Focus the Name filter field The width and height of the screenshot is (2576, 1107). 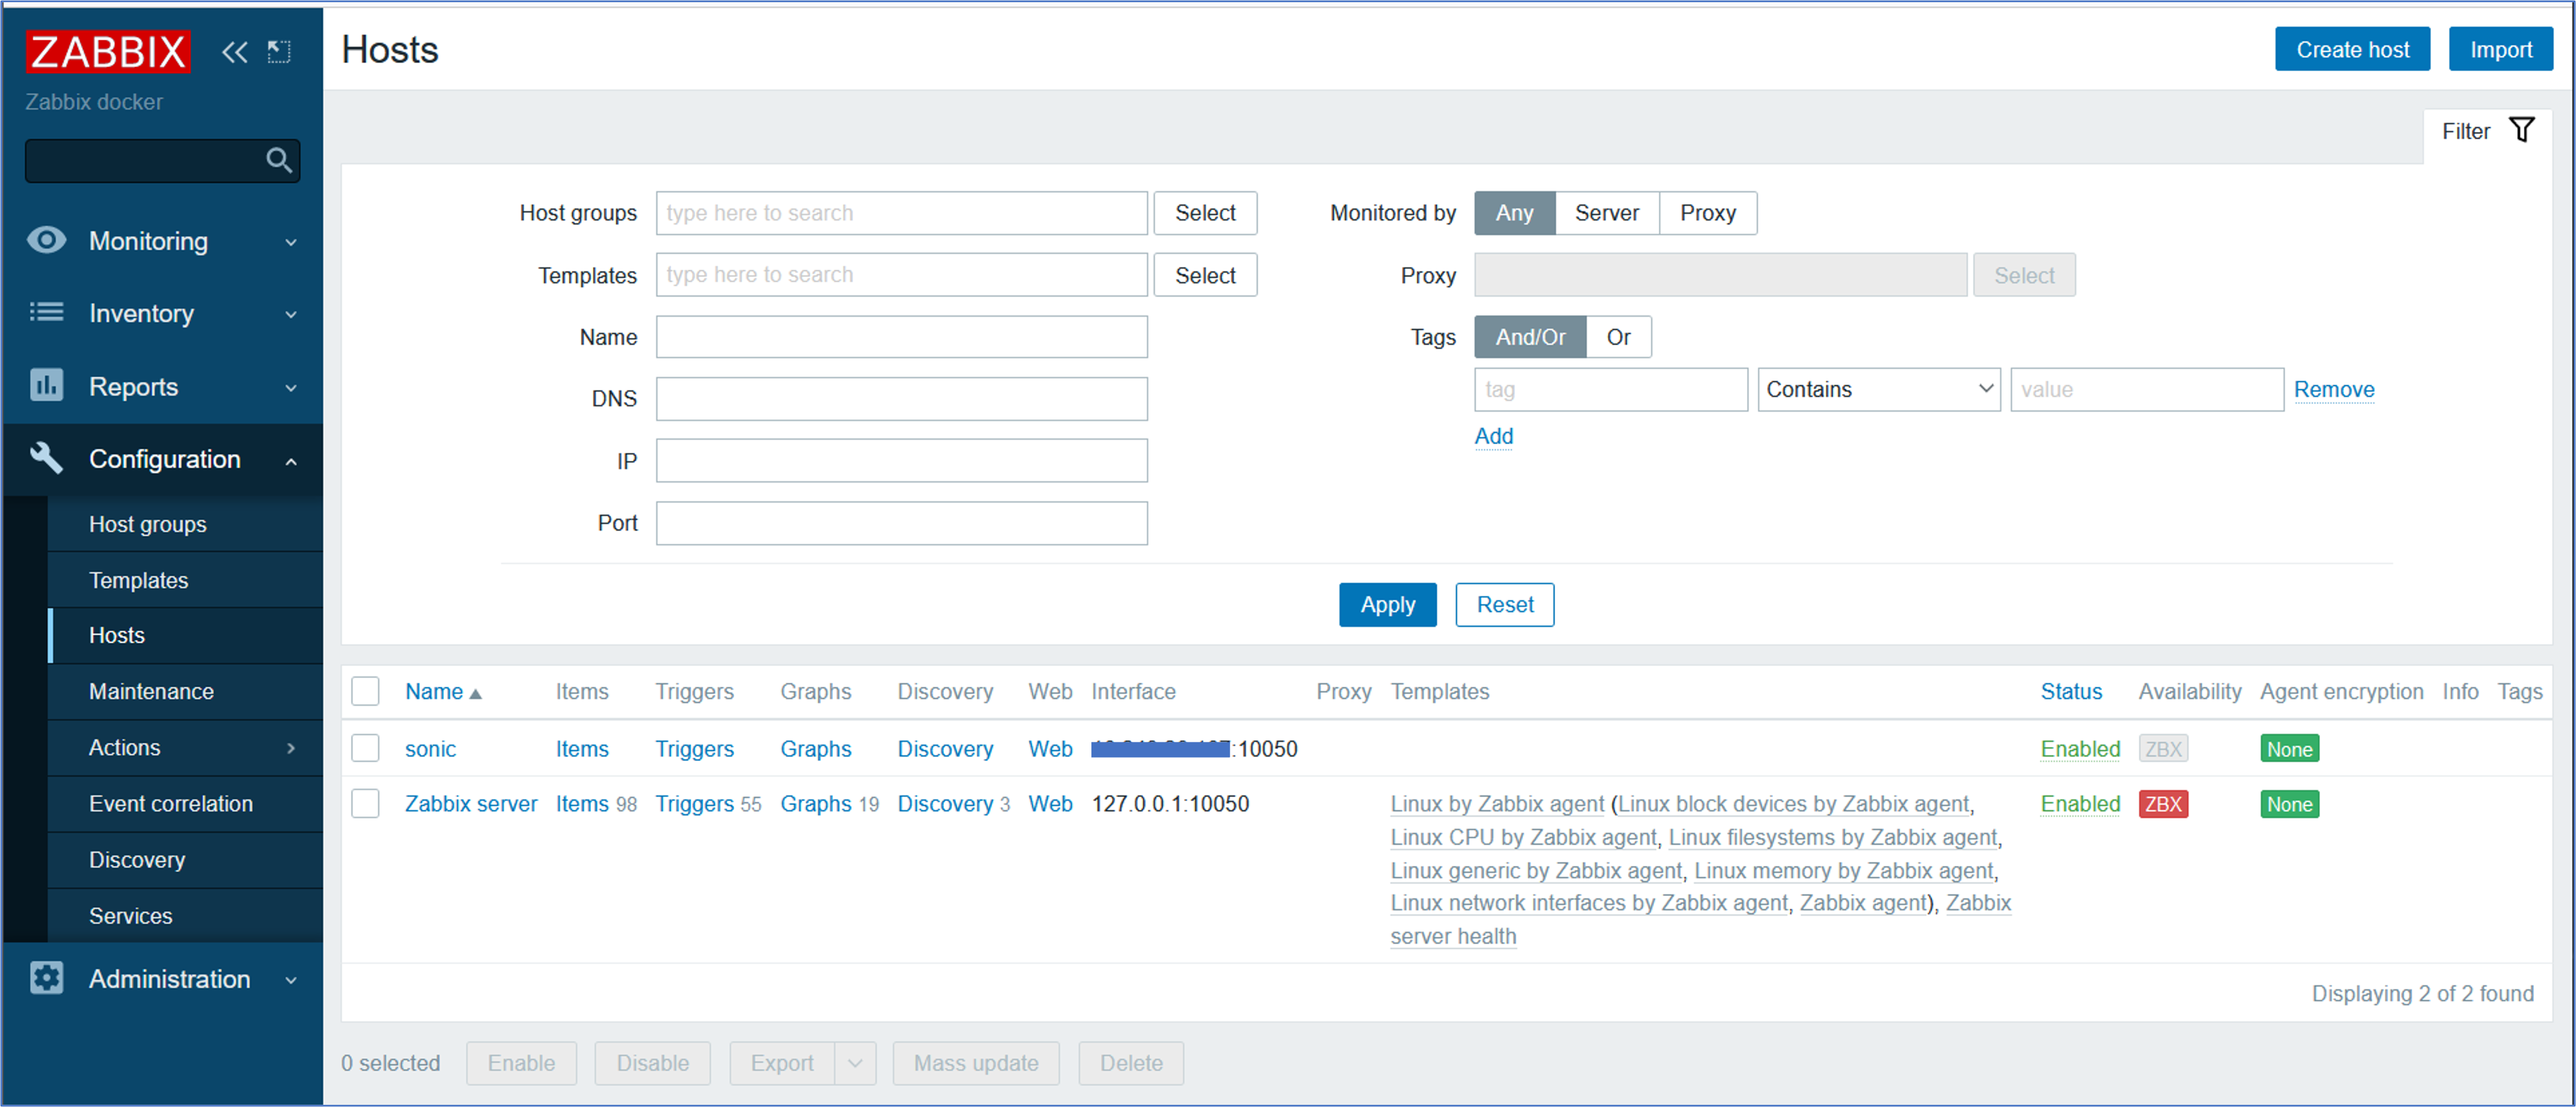point(901,337)
